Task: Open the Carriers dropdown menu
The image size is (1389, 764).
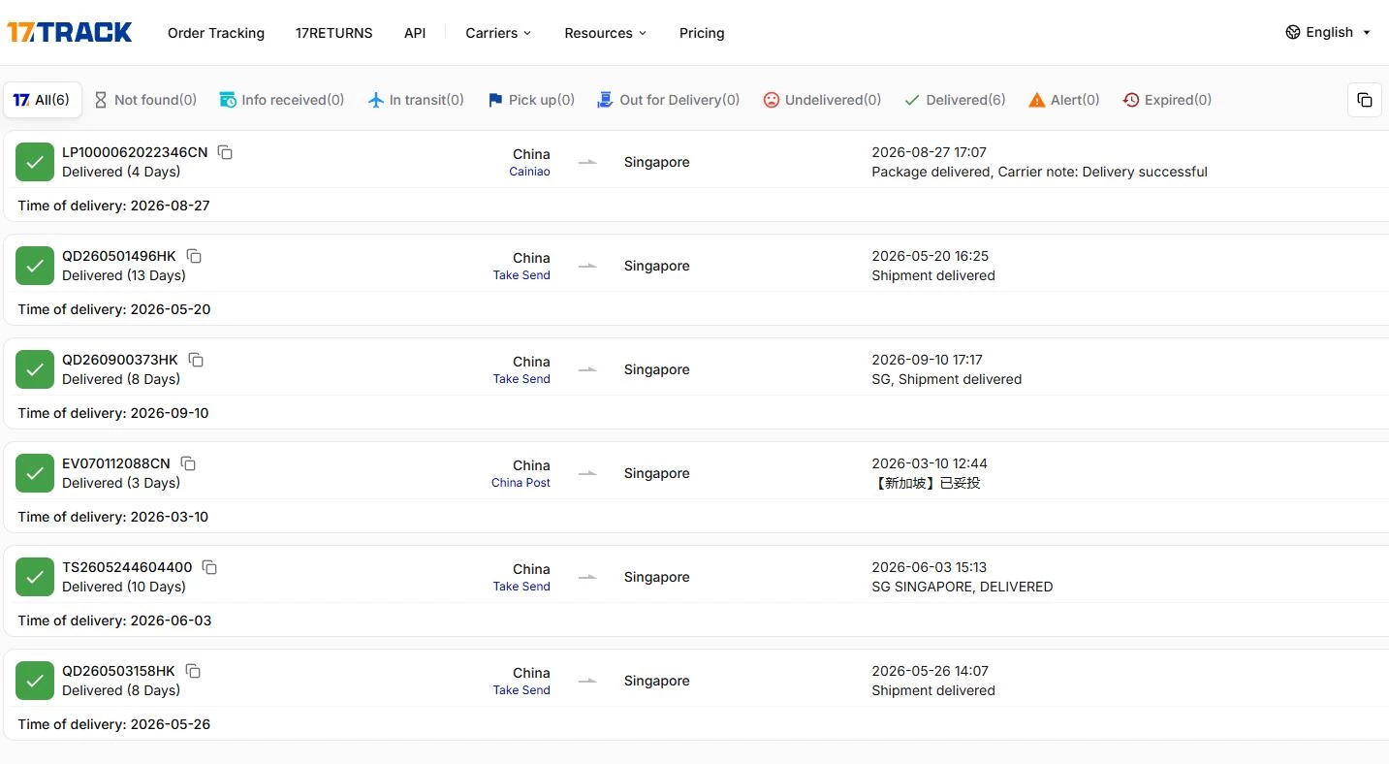Action: pyautogui.click(x=498, y=33)
